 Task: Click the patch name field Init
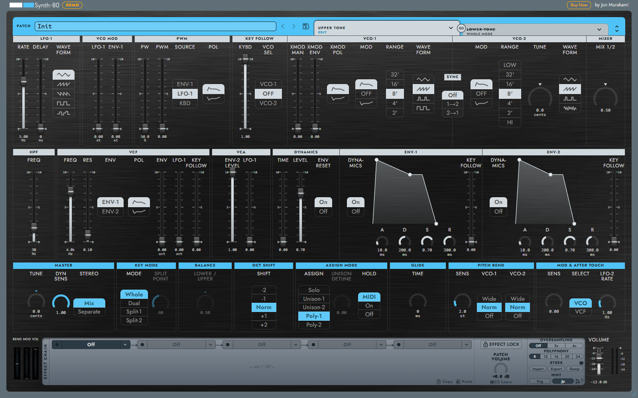click(156, 26)
